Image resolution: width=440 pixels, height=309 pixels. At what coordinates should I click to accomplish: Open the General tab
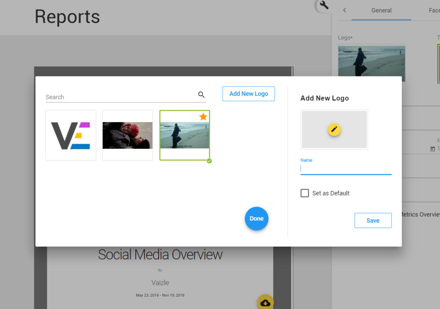pyautogui.click(x=381, y=11)
